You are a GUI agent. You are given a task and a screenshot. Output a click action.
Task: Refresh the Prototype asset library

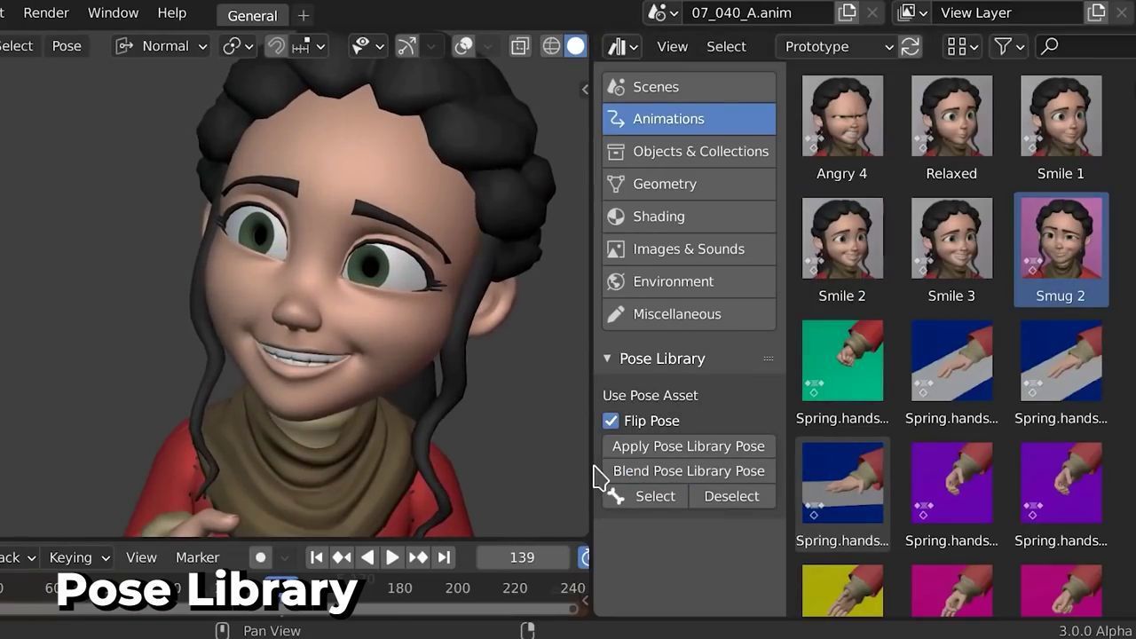click(x=910, y=46)
